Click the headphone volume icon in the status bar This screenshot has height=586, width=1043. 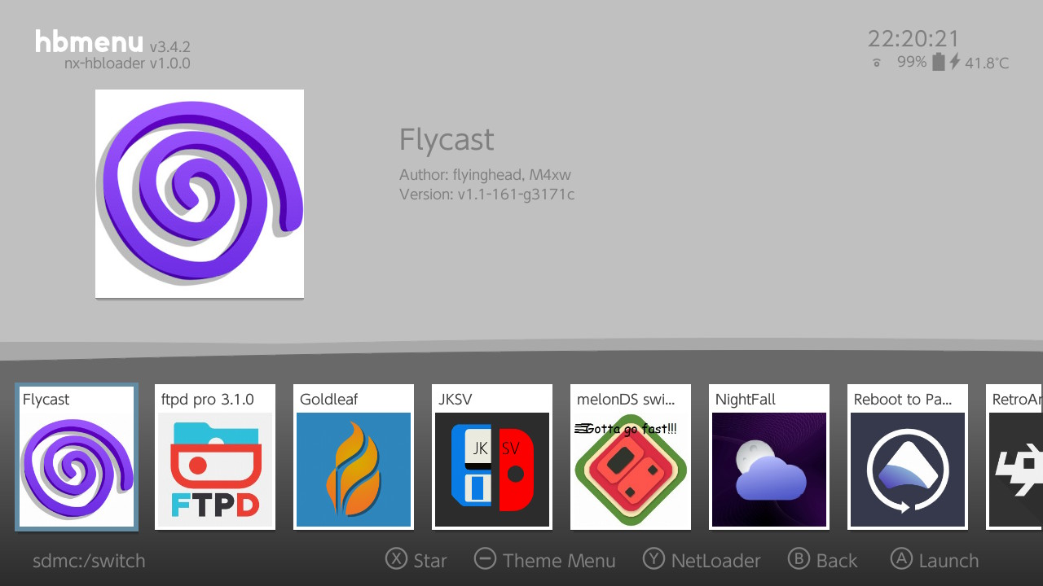coord(876,61)
